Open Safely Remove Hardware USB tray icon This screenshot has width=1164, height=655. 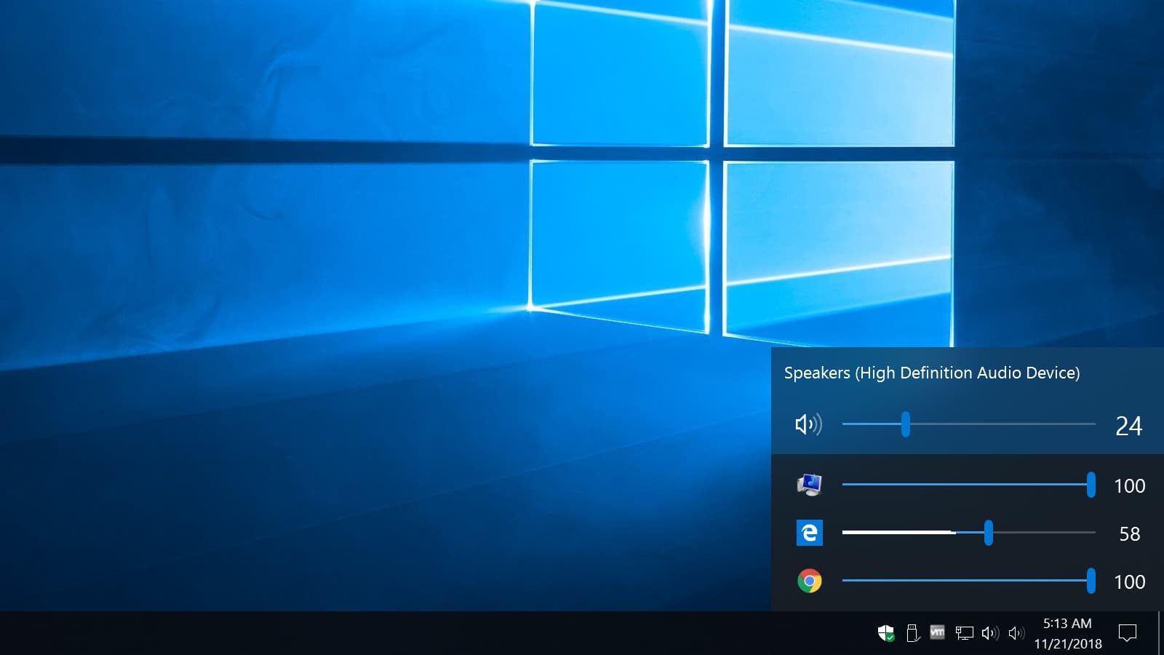tap(912, 633)
